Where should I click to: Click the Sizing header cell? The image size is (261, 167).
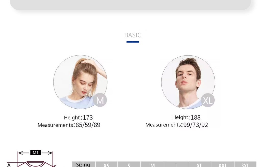(x=84, y=164)
